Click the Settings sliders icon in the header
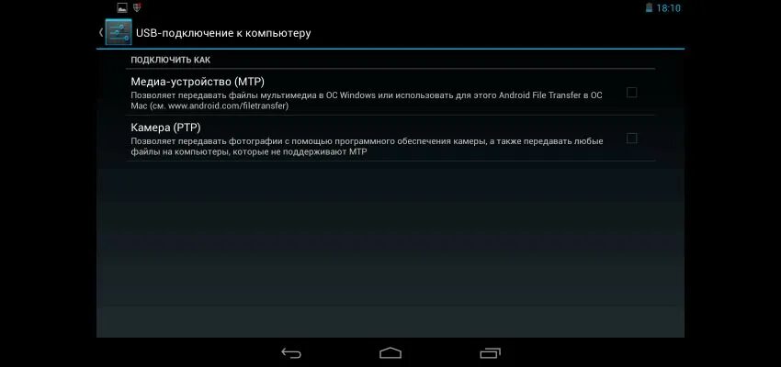 (119, 33)
